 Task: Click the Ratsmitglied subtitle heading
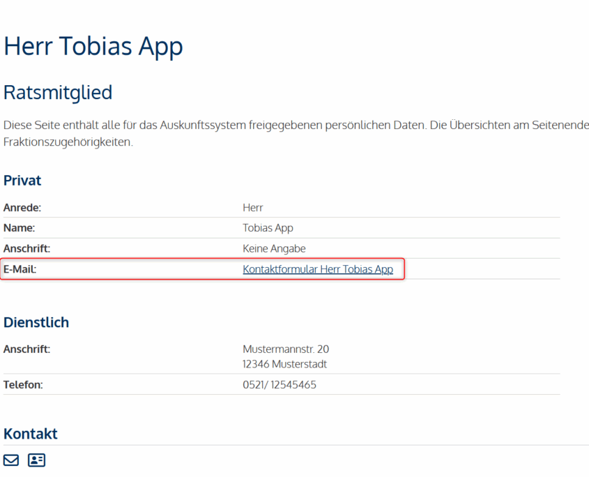[58, 92]
